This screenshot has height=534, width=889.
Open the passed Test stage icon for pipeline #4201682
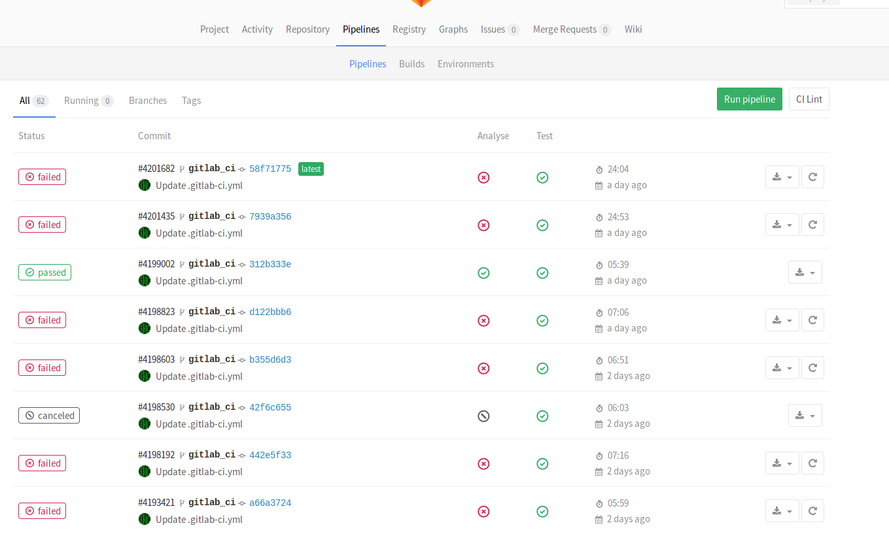[x=542, y=177]
